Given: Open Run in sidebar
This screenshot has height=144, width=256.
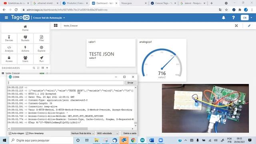Looking at the screenshot, I should 42,59.
